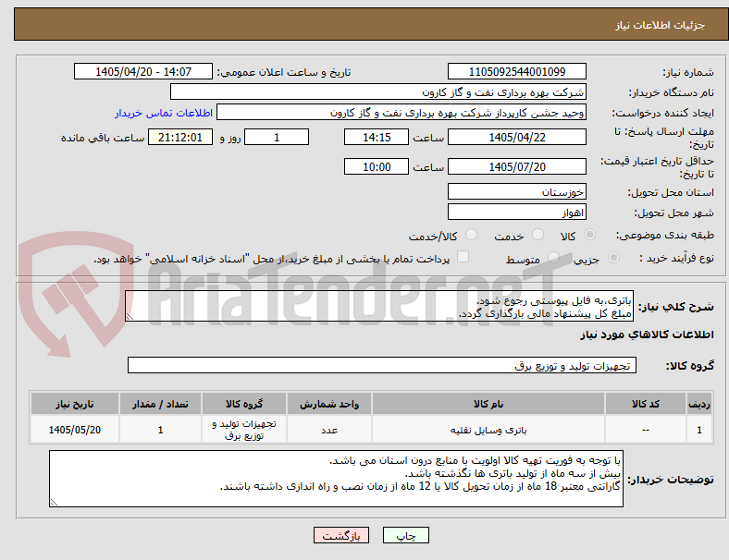Open the اطلاعات تماس خریدار link

(x=164, y=113)
